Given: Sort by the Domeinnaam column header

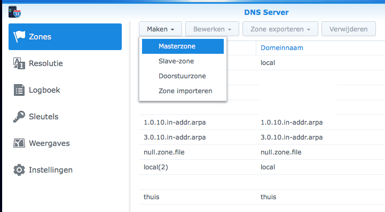Looking at the screenshot, I should [281, 48].
